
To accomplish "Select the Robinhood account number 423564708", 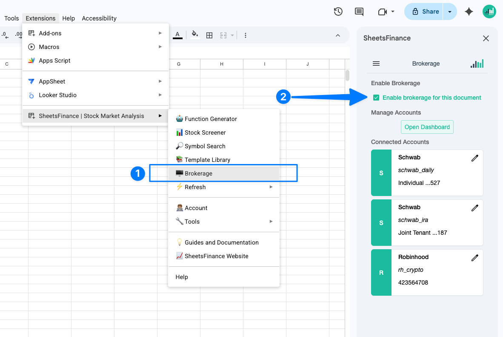I will (x=413, y=282).
